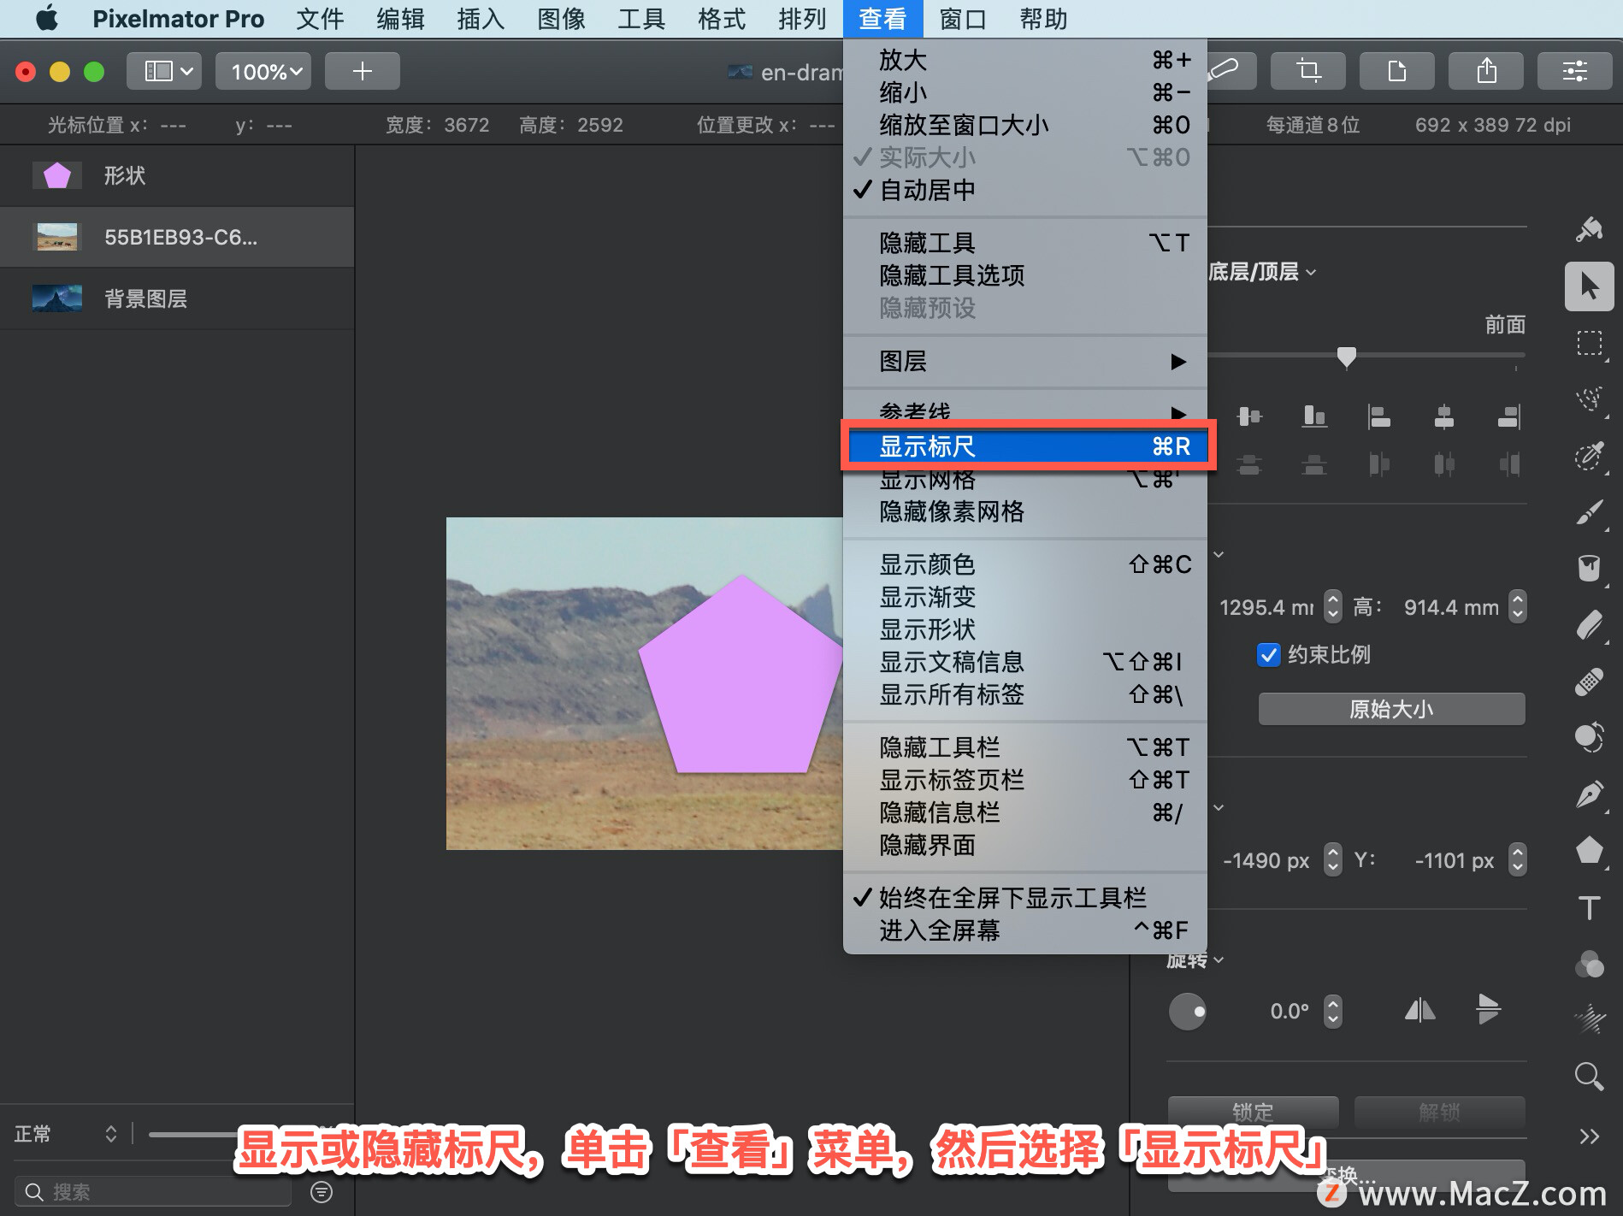Flip the layer horizontally
The height and width of the screenshot is (1216, 1623).
[x=1419, y=1011]
